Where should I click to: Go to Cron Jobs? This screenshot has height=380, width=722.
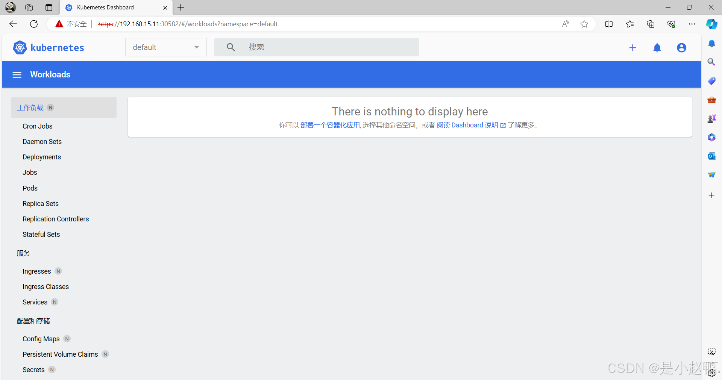click(x=38, y=126)
